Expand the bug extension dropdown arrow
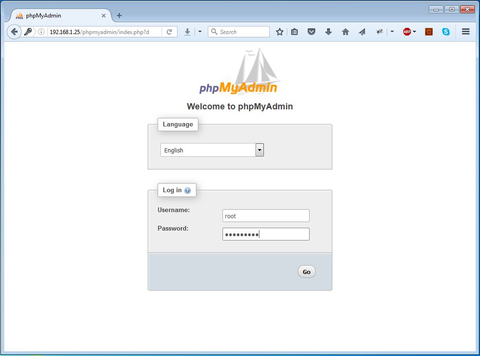 click(x=392, y=32)
